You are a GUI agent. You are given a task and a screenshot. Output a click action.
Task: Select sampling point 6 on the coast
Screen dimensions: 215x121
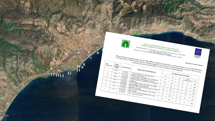click(x=98, y=53)
